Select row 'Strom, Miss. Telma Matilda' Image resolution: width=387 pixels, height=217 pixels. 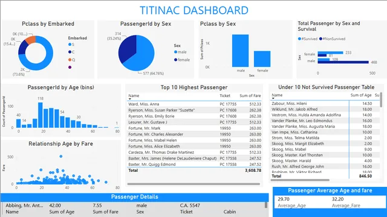pyautogui.click(x=325, y=138)
